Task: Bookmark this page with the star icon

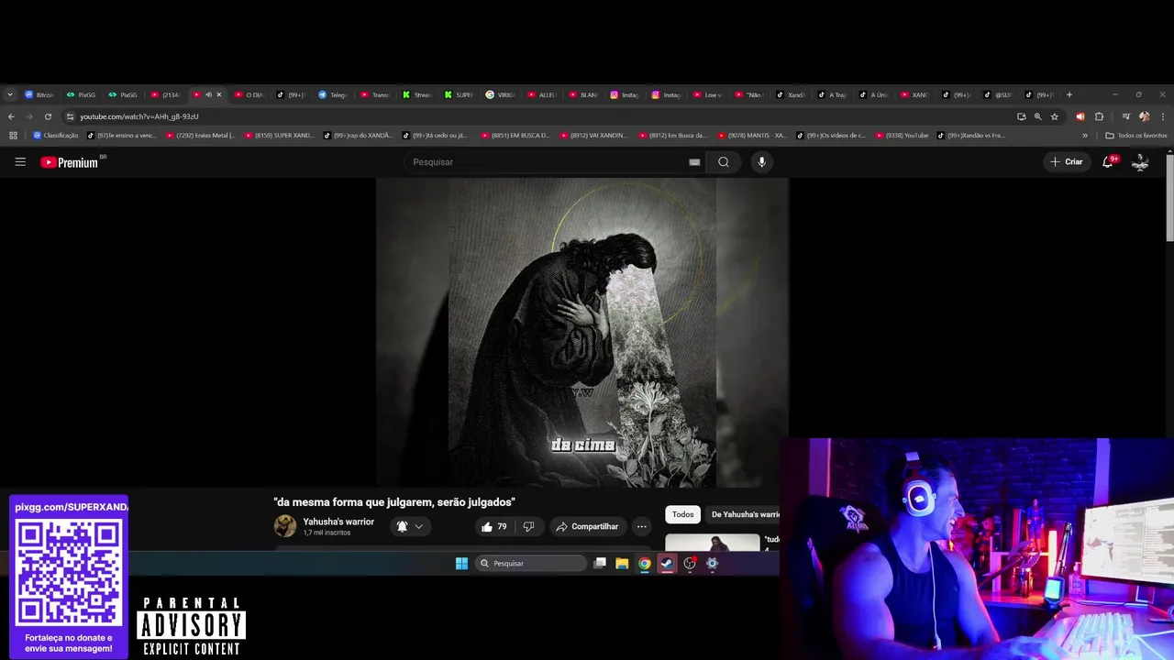Action: pyautogui.click(x=1055, y=116)
